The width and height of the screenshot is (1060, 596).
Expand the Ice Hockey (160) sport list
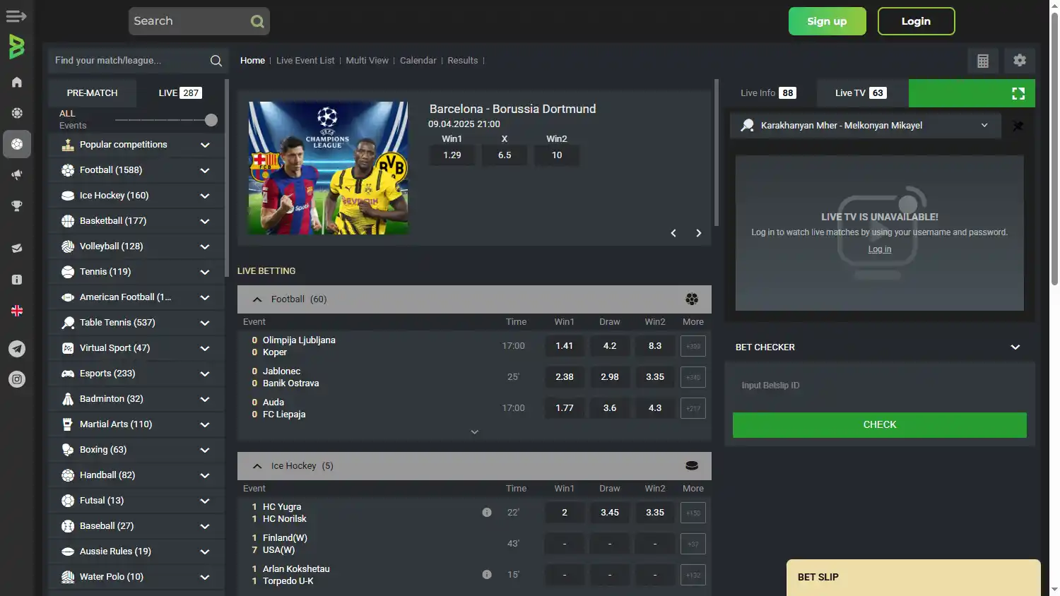[204, 196]
